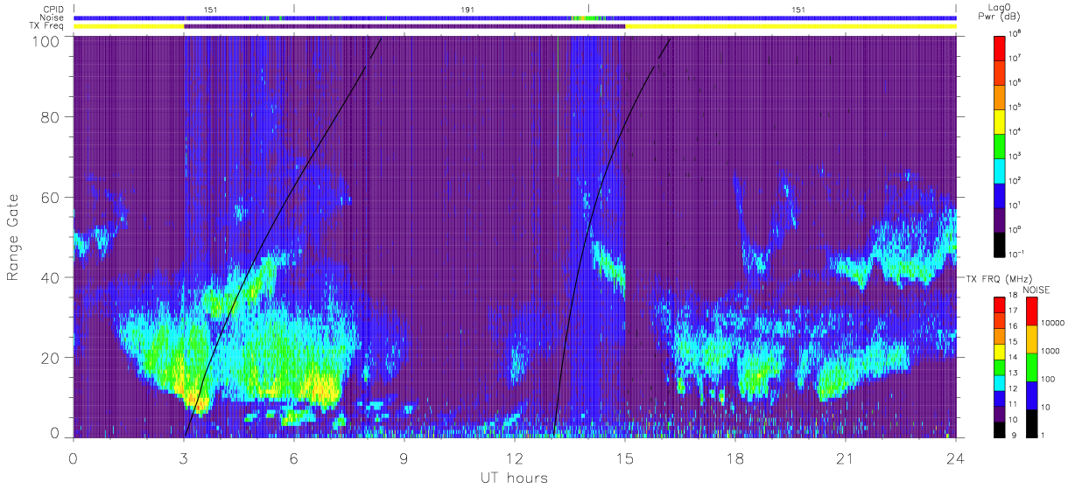Pick the green segment of NOISE colorbar
This screenshot has height=496, width=1075.
(x=1031, y=367)
